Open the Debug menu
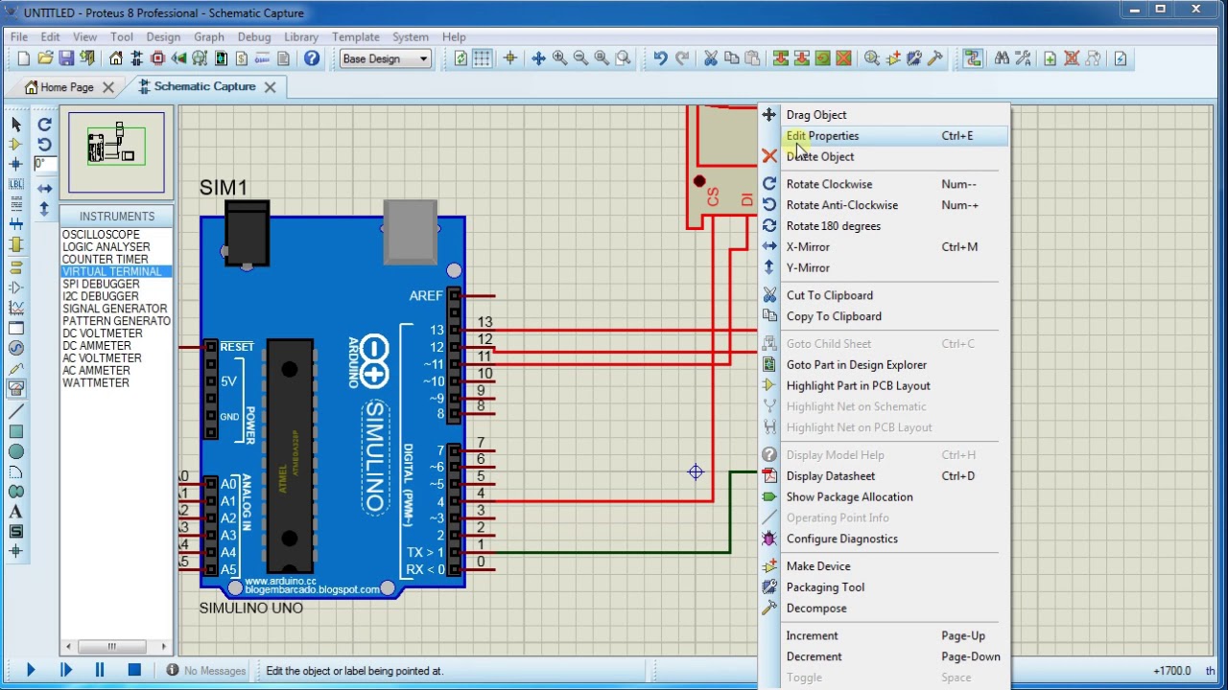This screenshot has height=690, width=1228. [254, 37]
